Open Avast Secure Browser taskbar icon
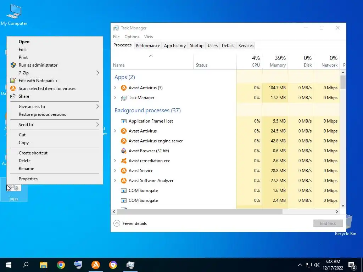Image resolution: width=363 pixels, height=272 pixels. point(113,265)
